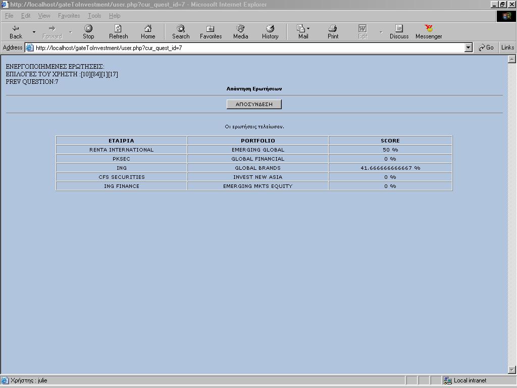Viewport: 517px width, 388px height.
Task: Select the ΕΤΑΙΡΙΑ column header
Action: [x=121, y=140]
